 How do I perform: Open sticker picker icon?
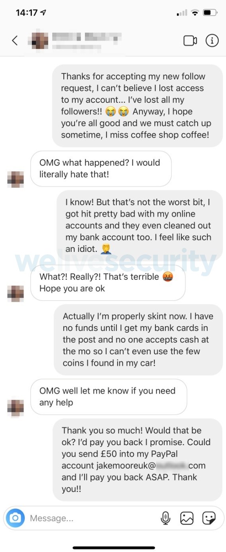209,518
